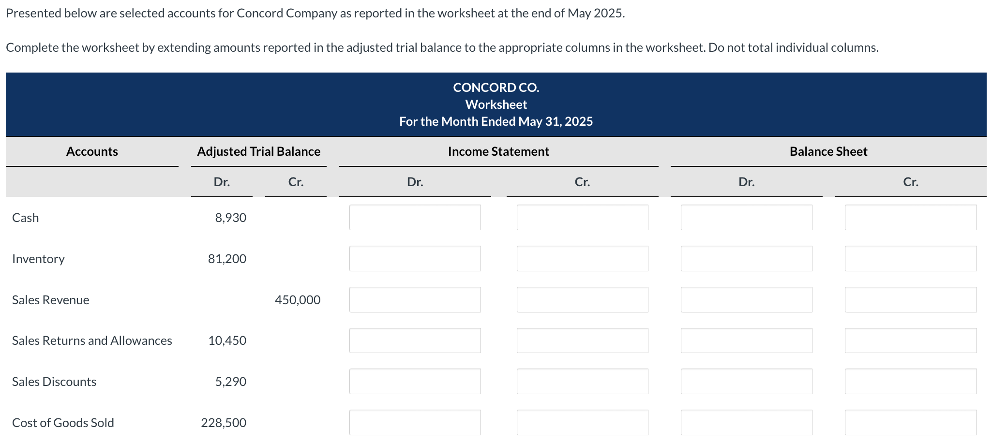Select the Accounts column header

pos(92,151)
